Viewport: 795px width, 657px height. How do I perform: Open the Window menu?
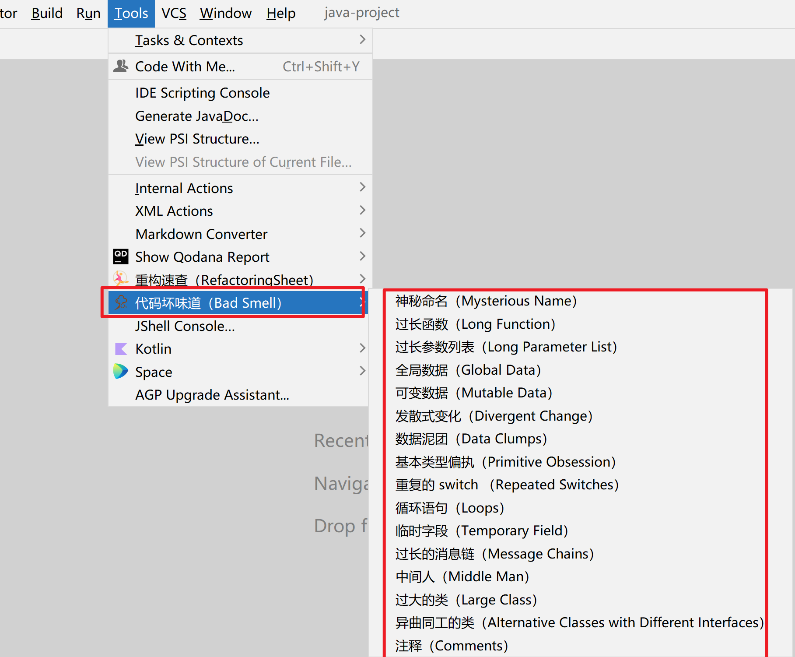pyautogui.click(x=226, y=13)
